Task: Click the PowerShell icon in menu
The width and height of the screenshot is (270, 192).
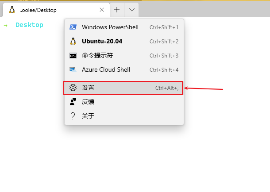Action: 73,27
